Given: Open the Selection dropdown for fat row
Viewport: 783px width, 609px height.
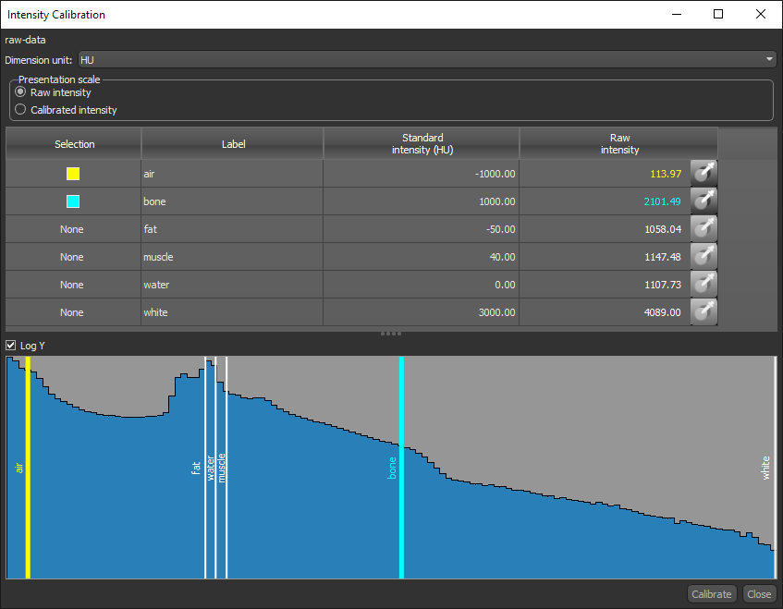Looking at the screenshot, I should coord(72,229).
